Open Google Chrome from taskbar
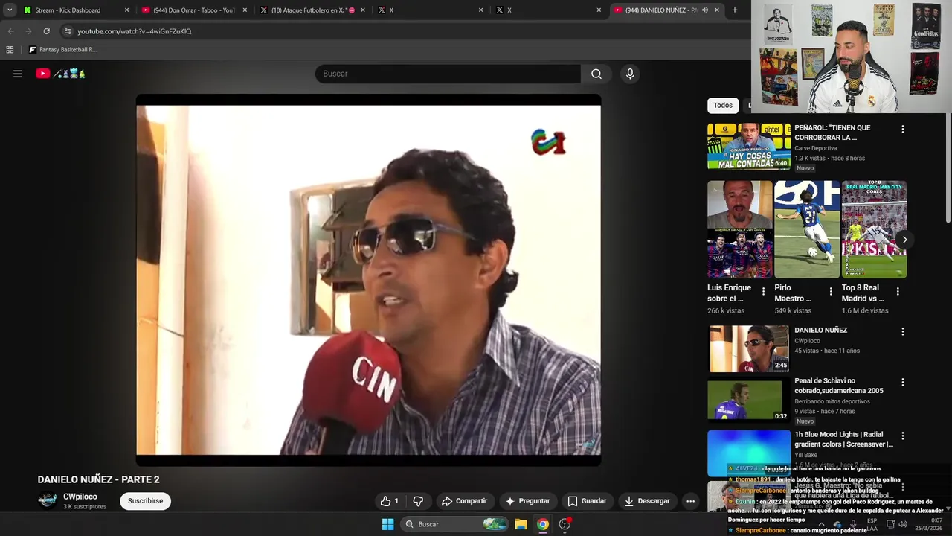 [543, 524]
